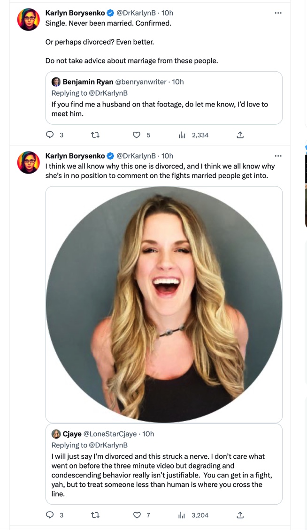Open Karlyn Borysenko avatar on first tweet
The height and width of the screenshot is (530, 307).
coord(29,20)
